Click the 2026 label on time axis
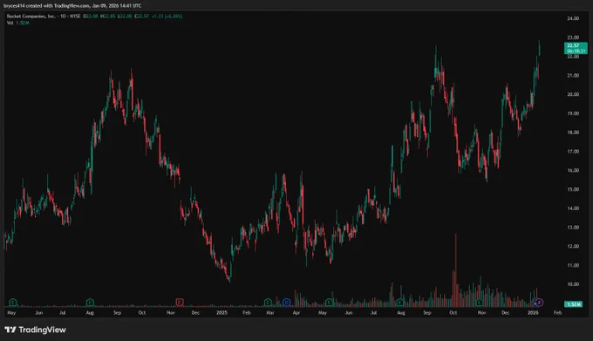Viewport: 593px width, 341px height. [x=533, y=312]
